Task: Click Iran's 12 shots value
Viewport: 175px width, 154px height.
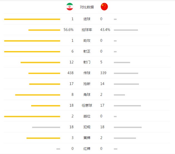Action: [x=71, y=62]
